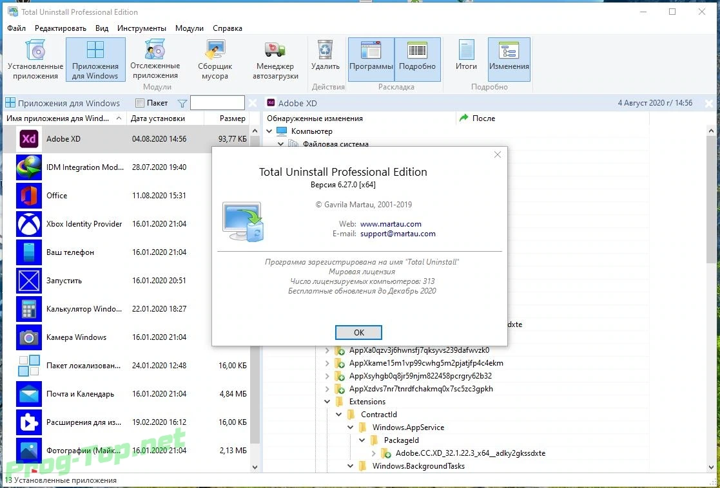Collapse the Компьютер tree node
Image resolution: width=720 pixels, height=488 pixels.
click(x=269, y=131)
